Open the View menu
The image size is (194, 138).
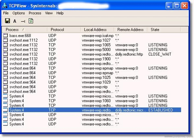[49, 13]
